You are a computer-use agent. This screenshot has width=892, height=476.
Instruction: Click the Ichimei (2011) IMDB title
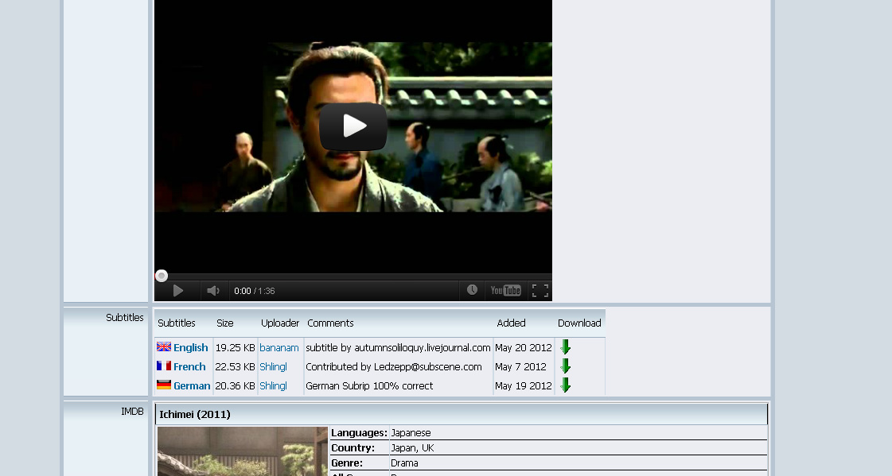[195, 415]
